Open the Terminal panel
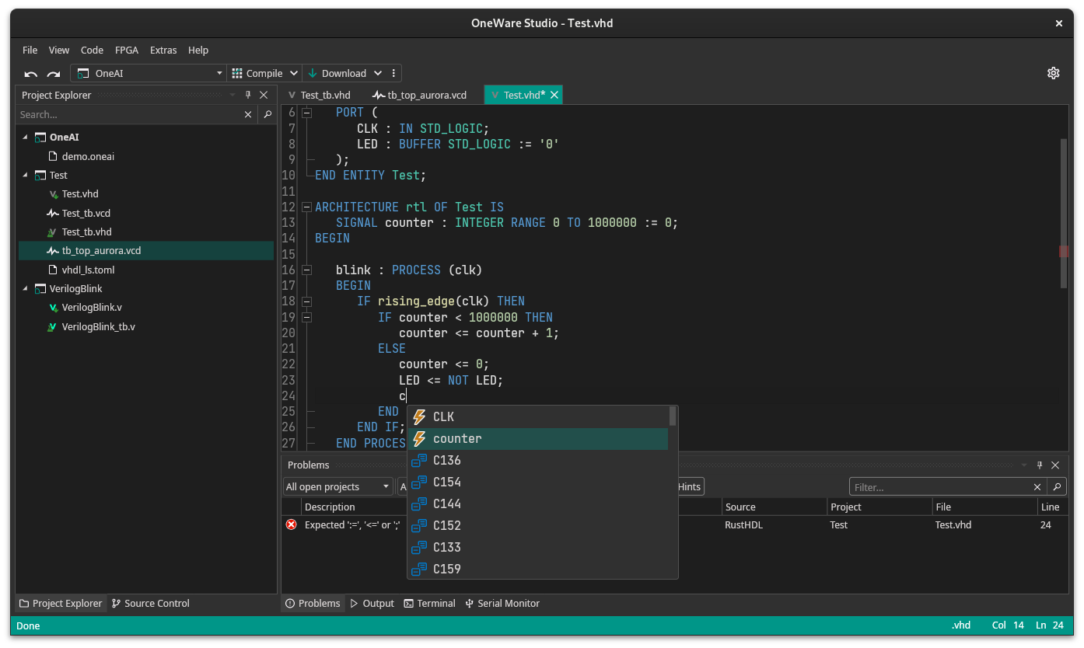1084x648 pixels. point(429,603)
